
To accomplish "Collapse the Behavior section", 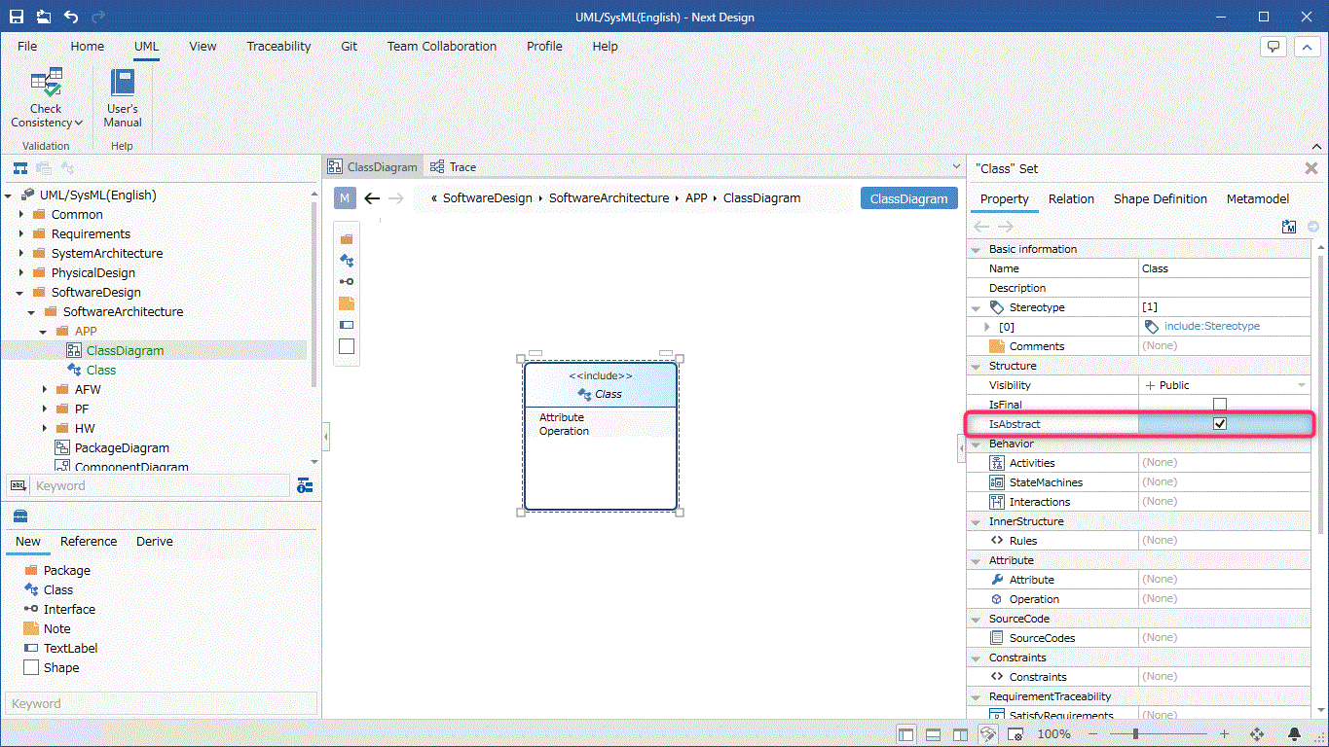I will (x=977, y=444).
